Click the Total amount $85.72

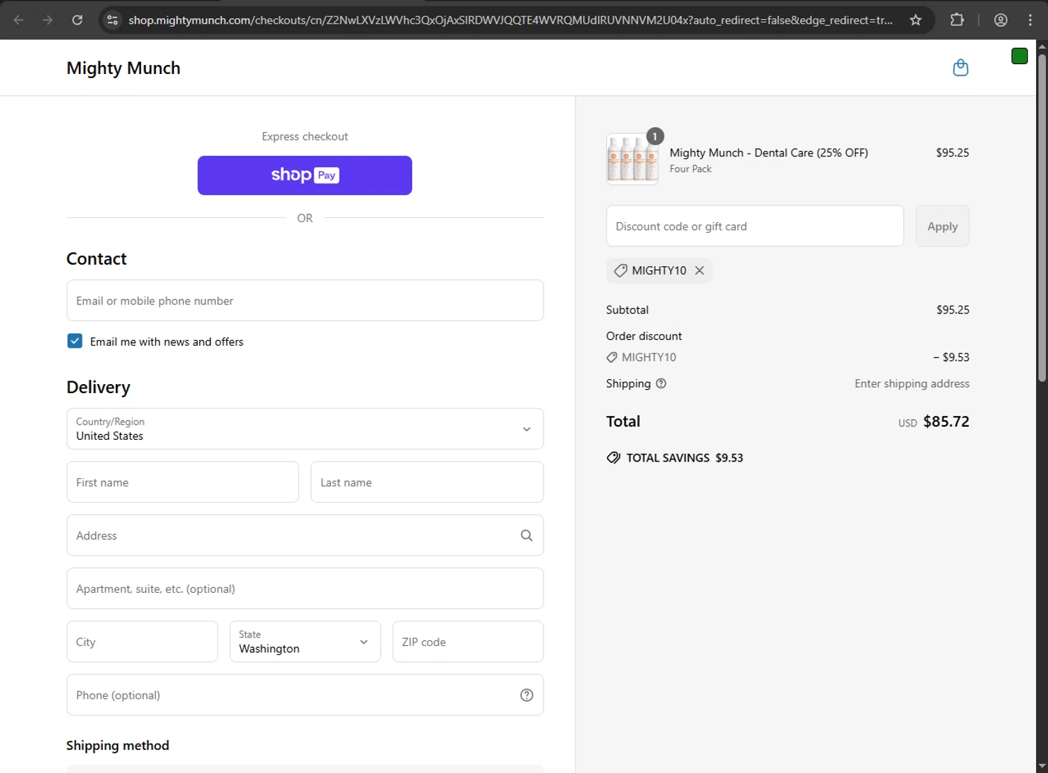click(946, 422)
